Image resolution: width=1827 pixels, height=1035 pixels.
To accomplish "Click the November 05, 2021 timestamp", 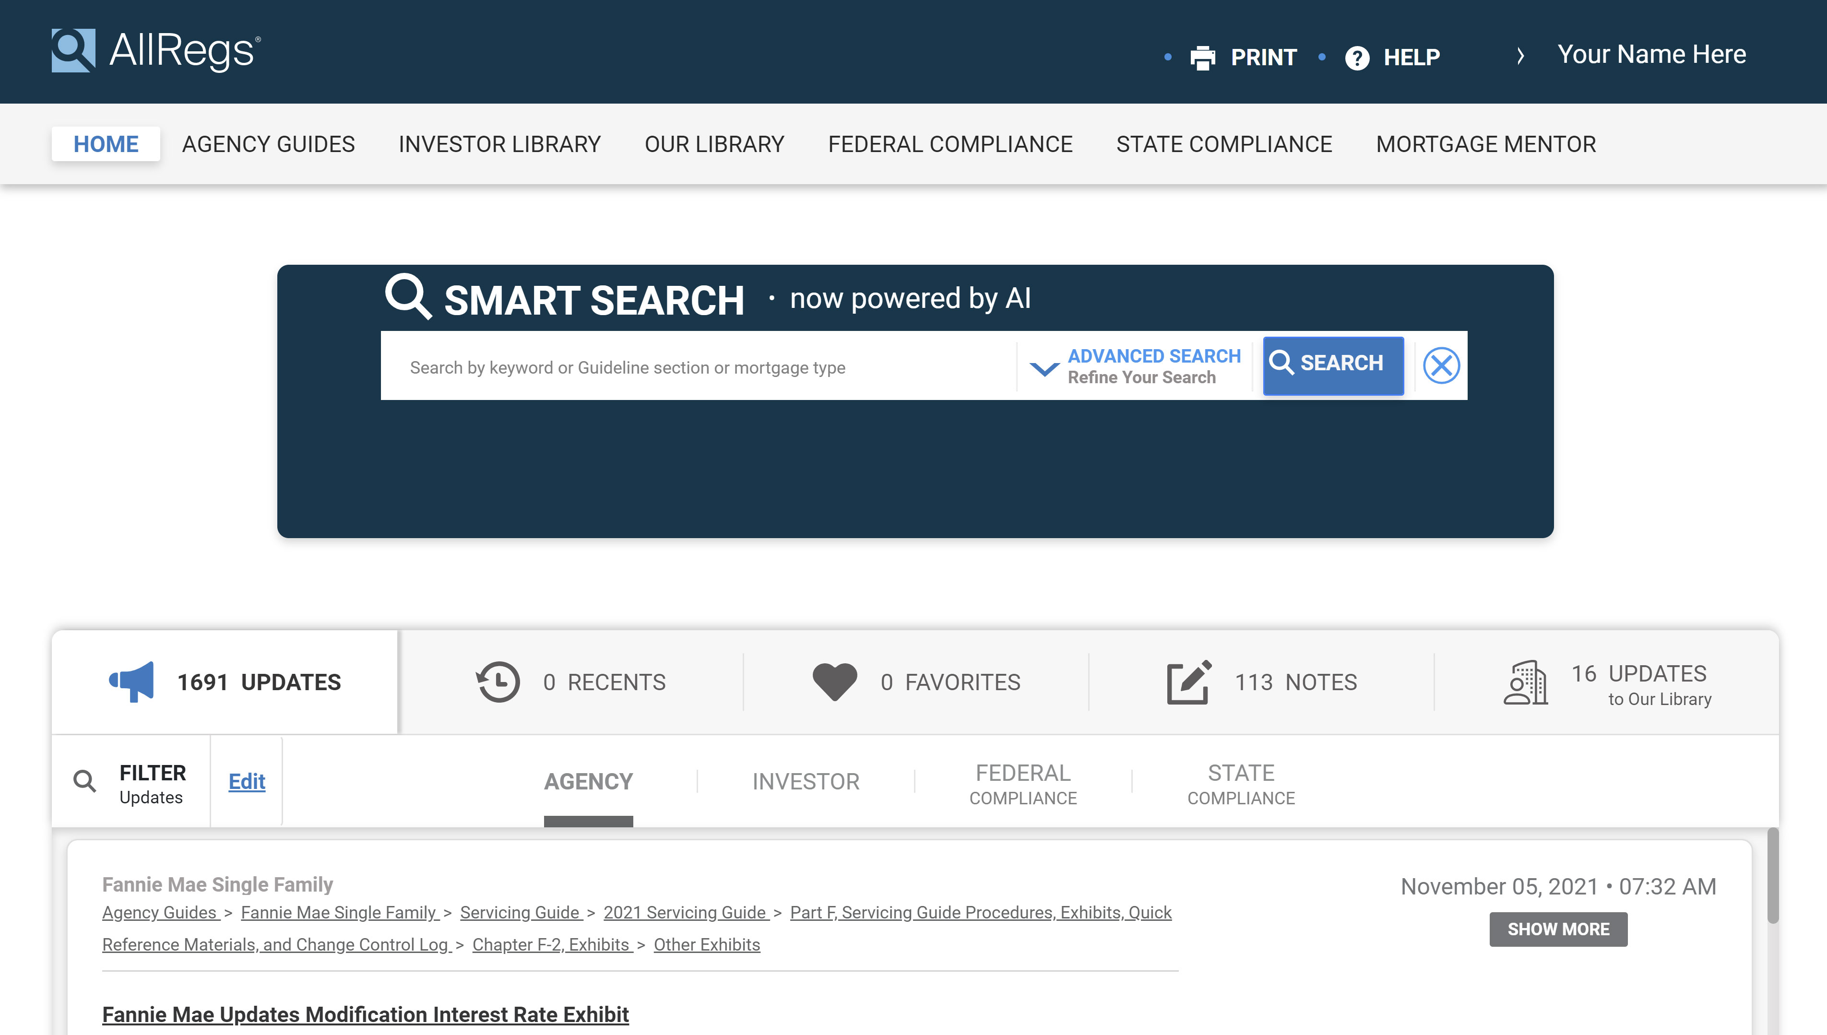I will click(1558, 886).
